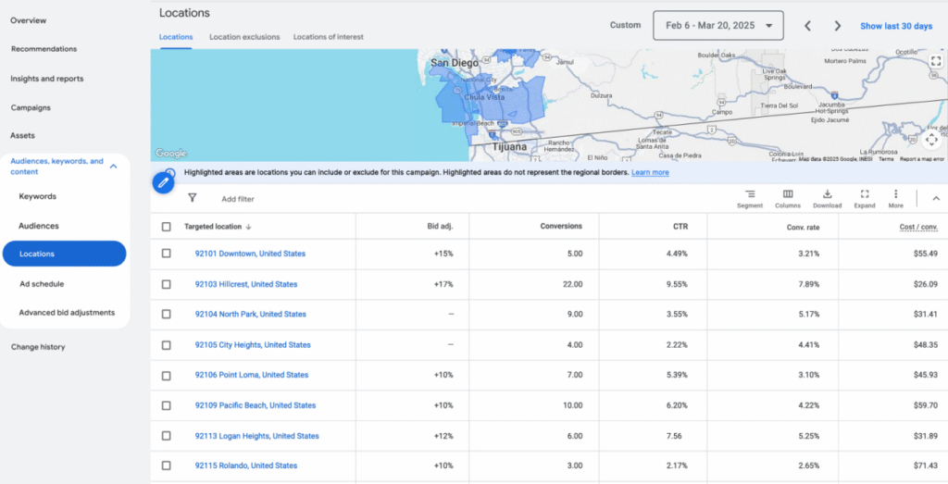Image resolution: width=948 pixels, height=484 pixels.
Task: Select the 92103 Hillcrest row checkbox
Action: [x=167, y=284]
